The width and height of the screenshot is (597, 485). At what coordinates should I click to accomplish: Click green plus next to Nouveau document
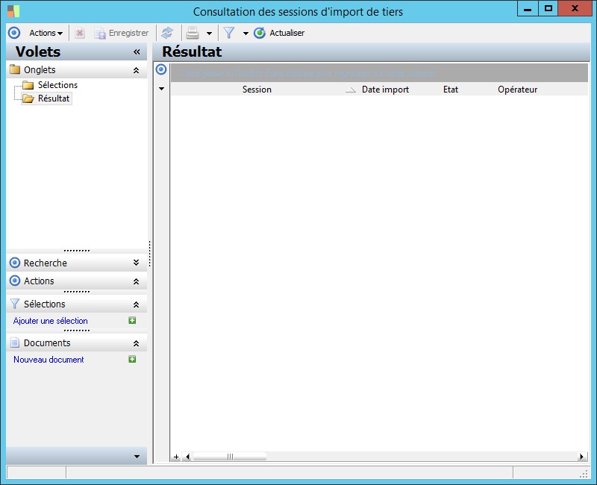pyautogui.click(x=132, y=360)
